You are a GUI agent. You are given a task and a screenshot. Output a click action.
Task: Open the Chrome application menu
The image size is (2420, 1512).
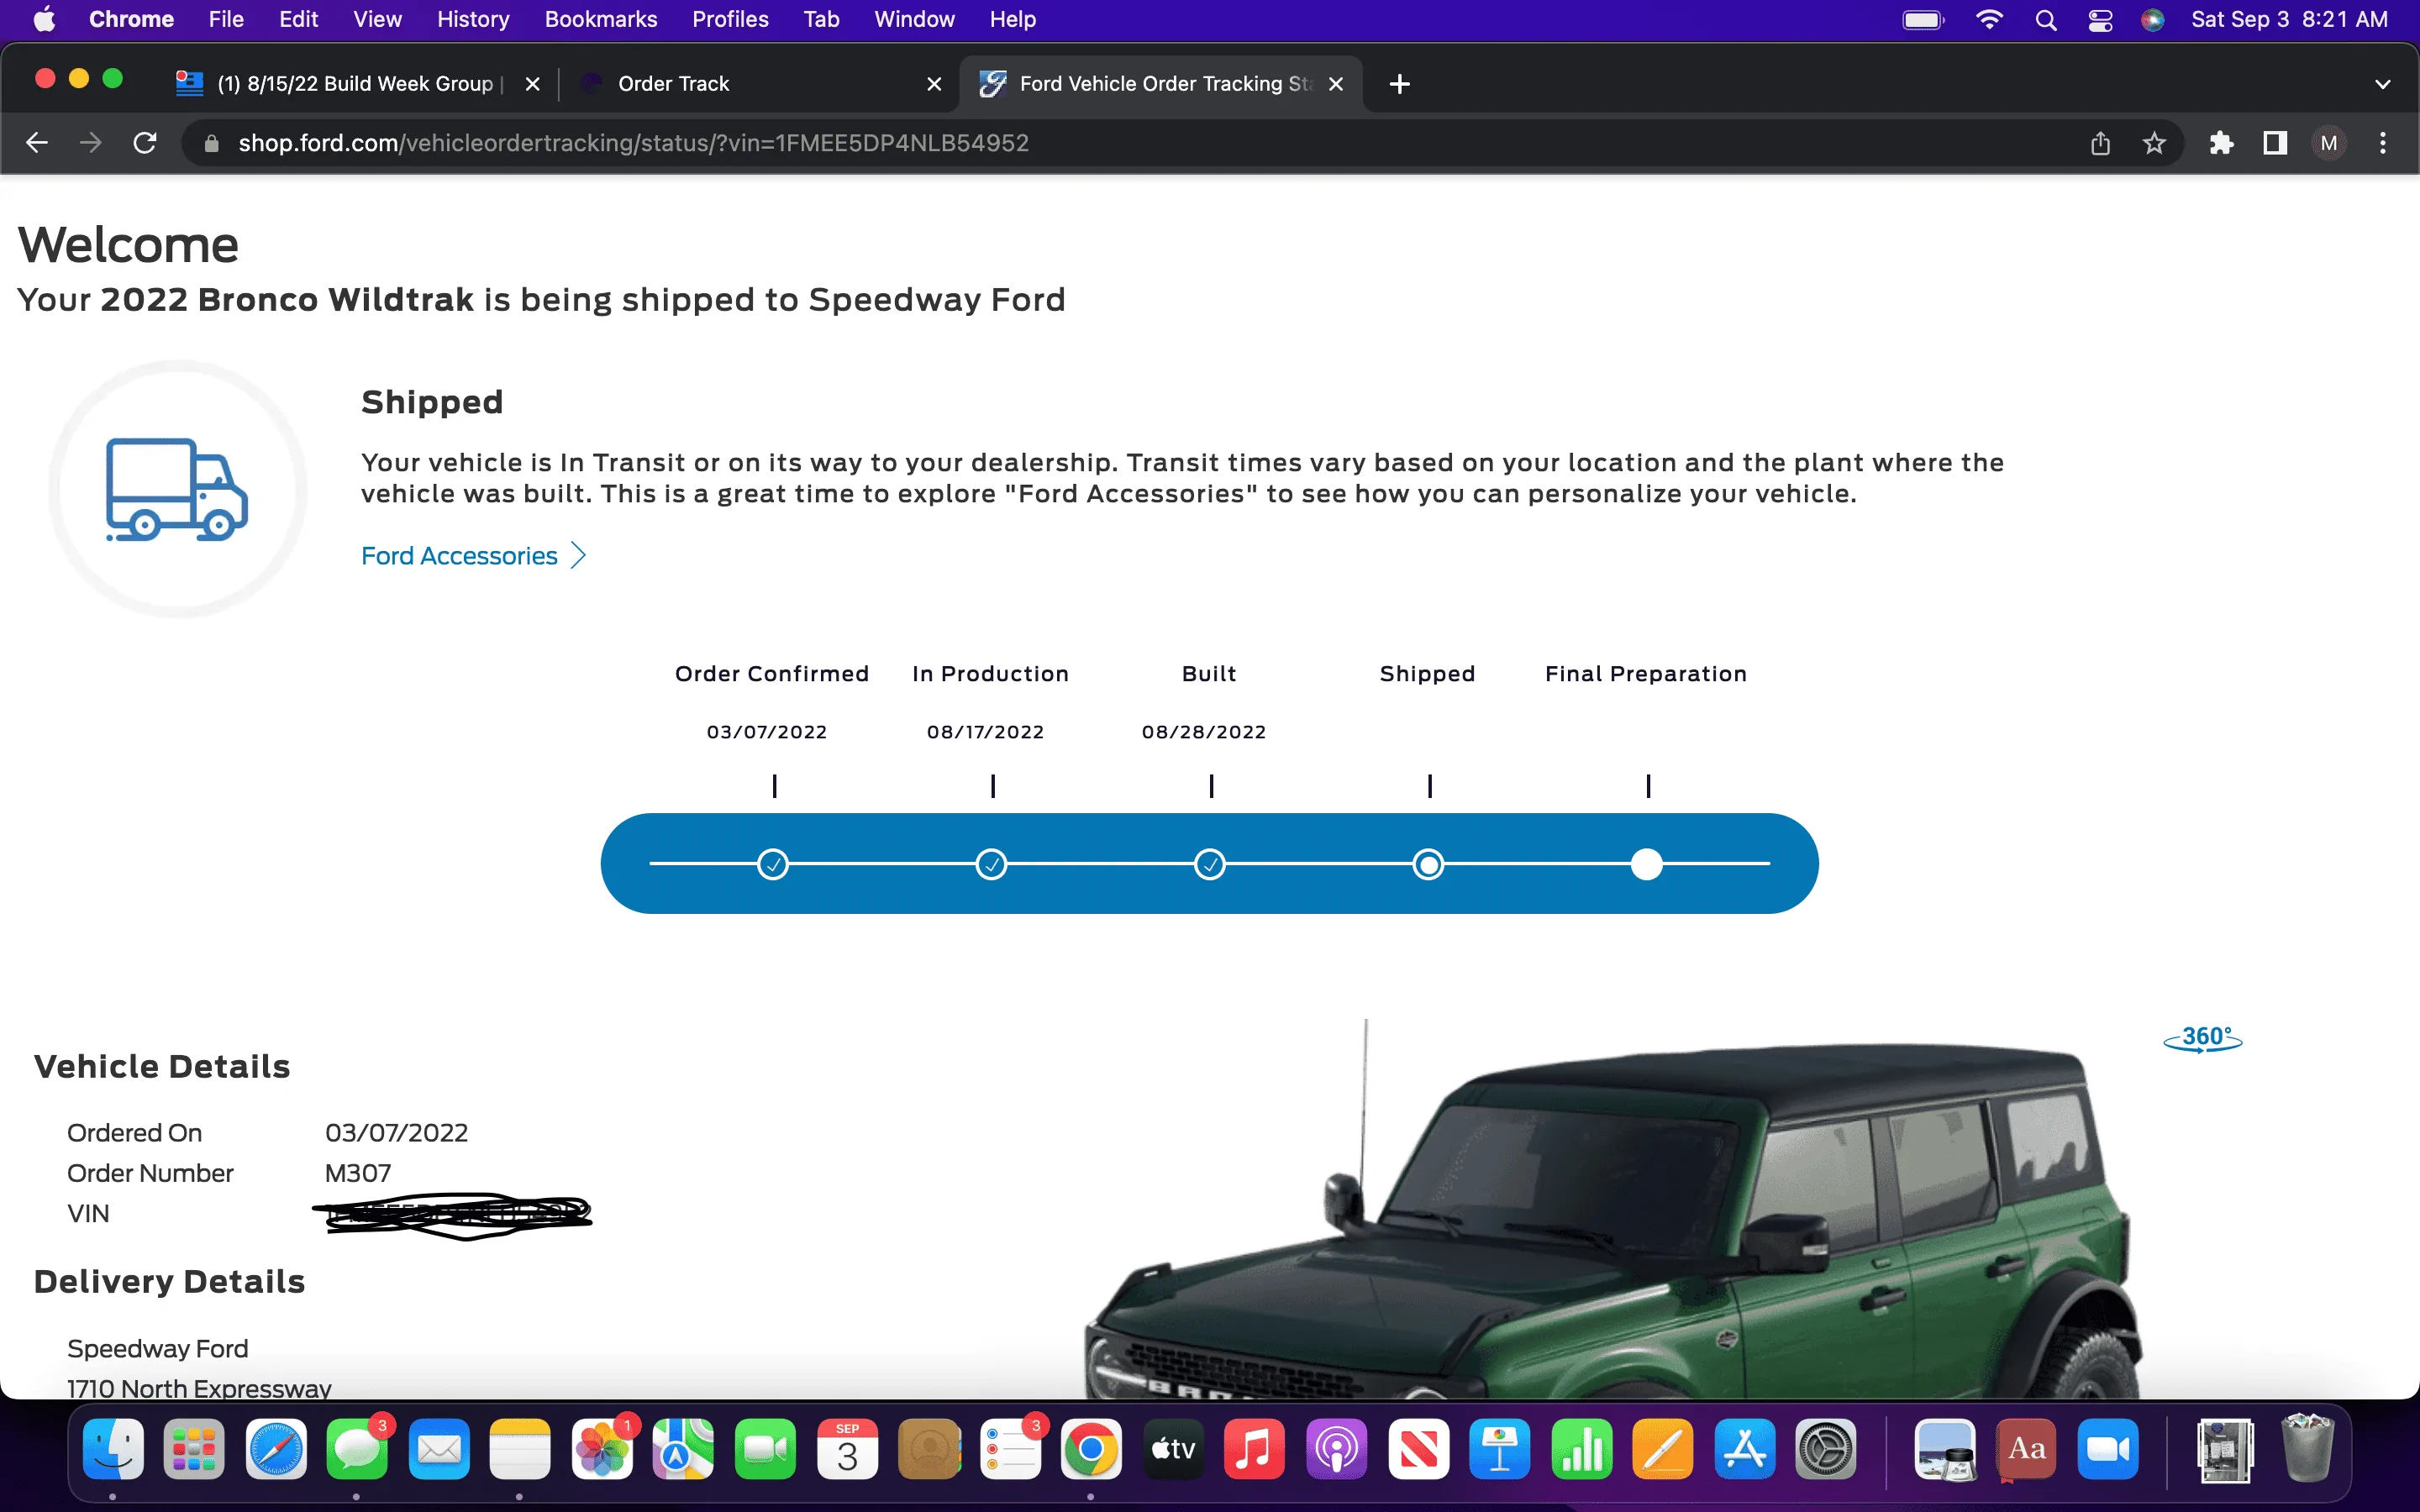[131, 19]
